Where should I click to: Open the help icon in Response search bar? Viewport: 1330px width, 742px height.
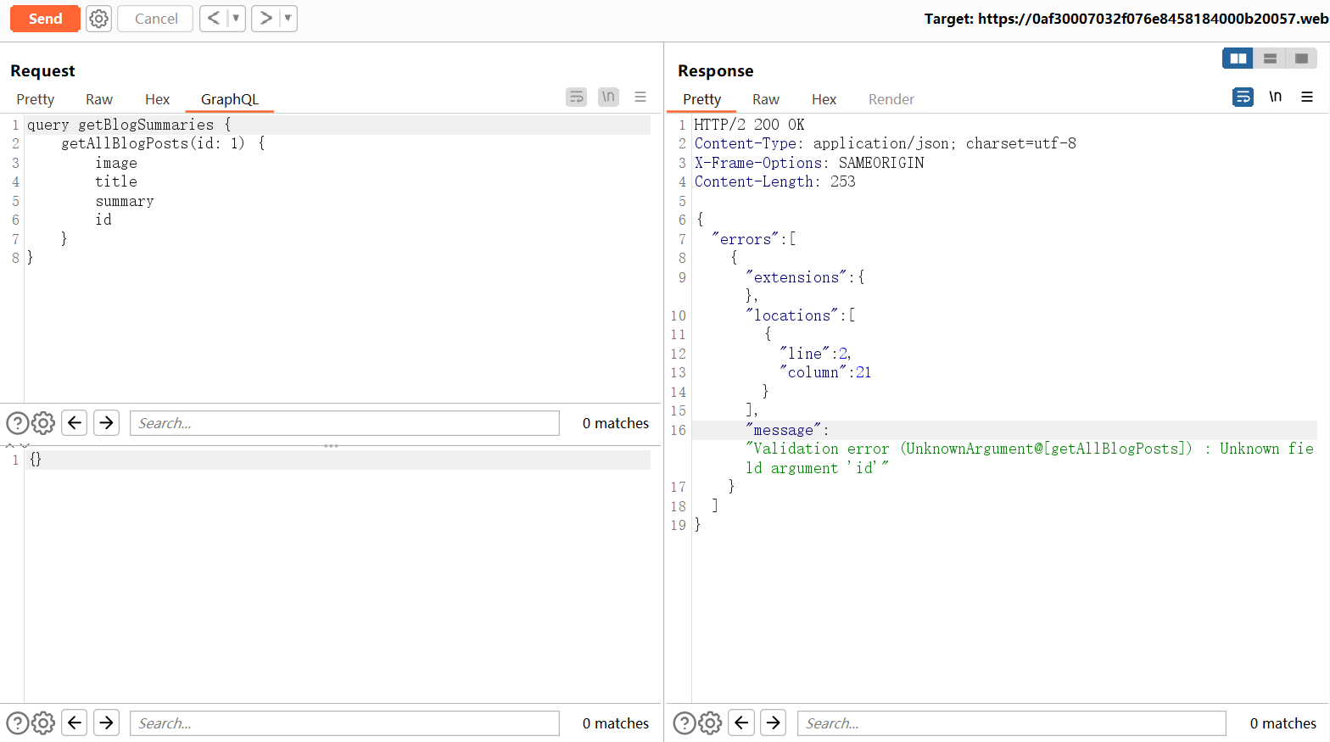[x=684, y=723]
